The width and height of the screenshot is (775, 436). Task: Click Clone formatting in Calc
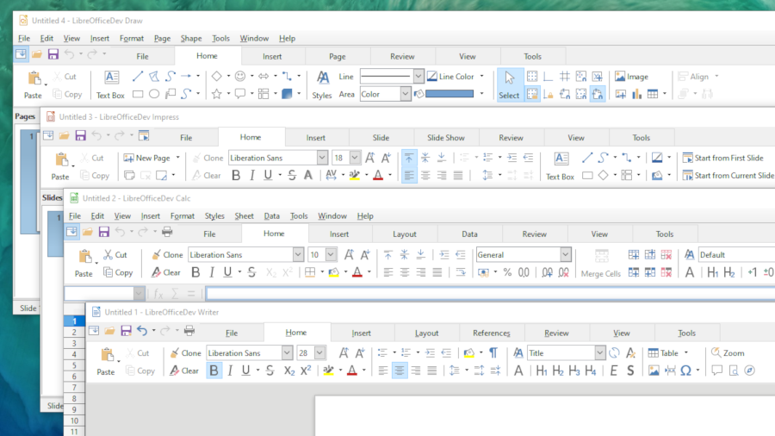167,254
